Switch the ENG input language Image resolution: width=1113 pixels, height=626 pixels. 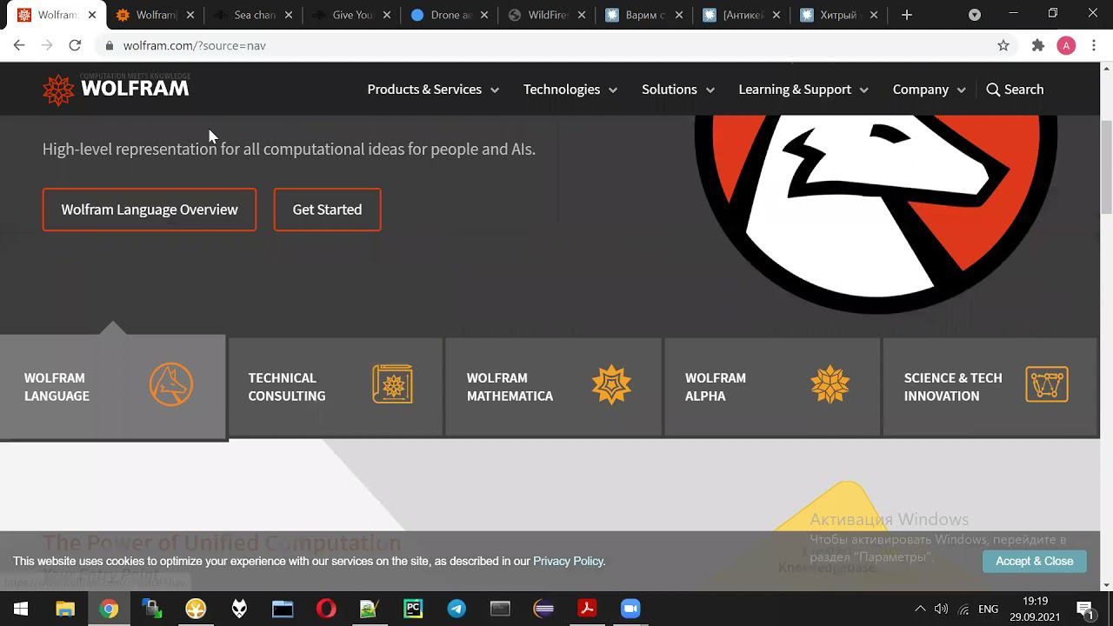click(988, 609)
